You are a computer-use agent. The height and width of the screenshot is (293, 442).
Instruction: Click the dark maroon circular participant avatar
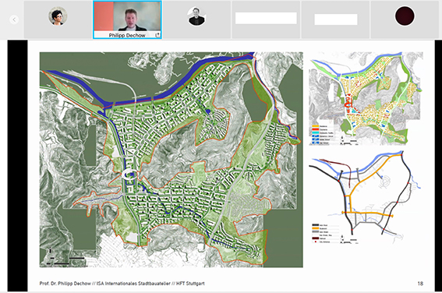pos(405,16)
